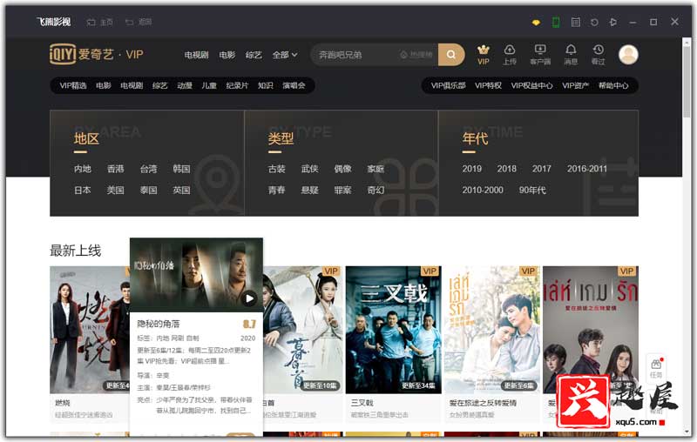Filter by type 青春
Viewport: 697px width, 442px height.
276,190
